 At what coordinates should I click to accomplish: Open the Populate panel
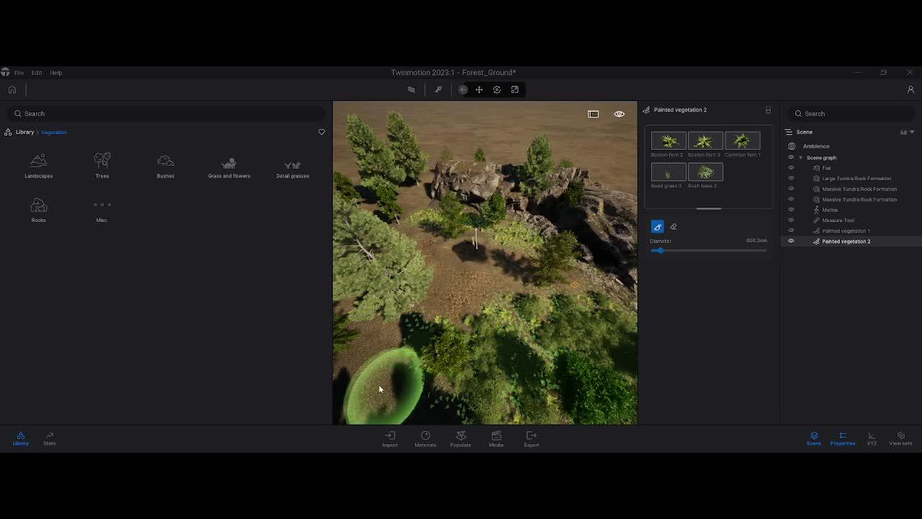point(460,438)
